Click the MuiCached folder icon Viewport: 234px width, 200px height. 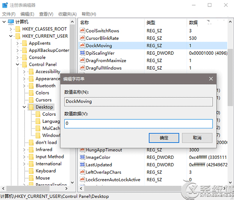coord(38,128)
